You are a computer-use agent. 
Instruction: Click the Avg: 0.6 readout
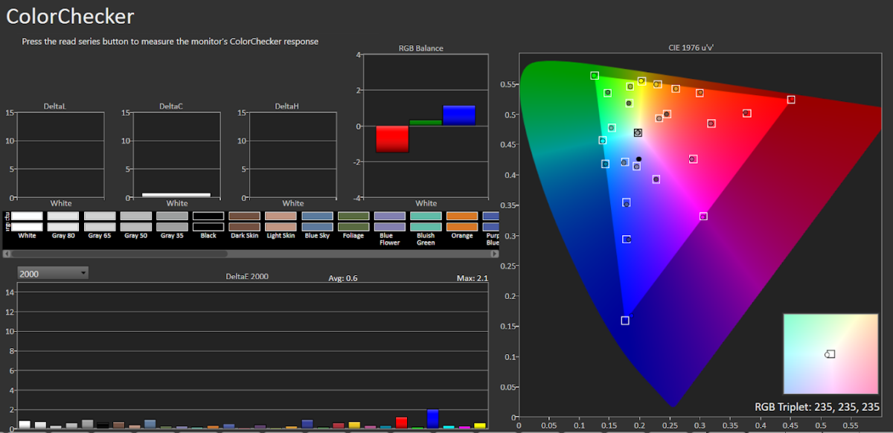tap(343, 278)
